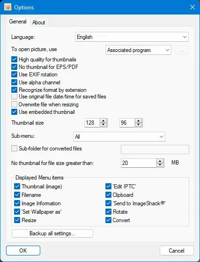Toggle Clipboard menu item checkbox
This screenshot has height=262, width=200.
(108, 195)
